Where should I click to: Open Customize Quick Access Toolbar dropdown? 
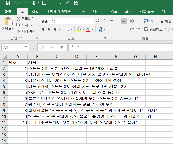[84, 4]
